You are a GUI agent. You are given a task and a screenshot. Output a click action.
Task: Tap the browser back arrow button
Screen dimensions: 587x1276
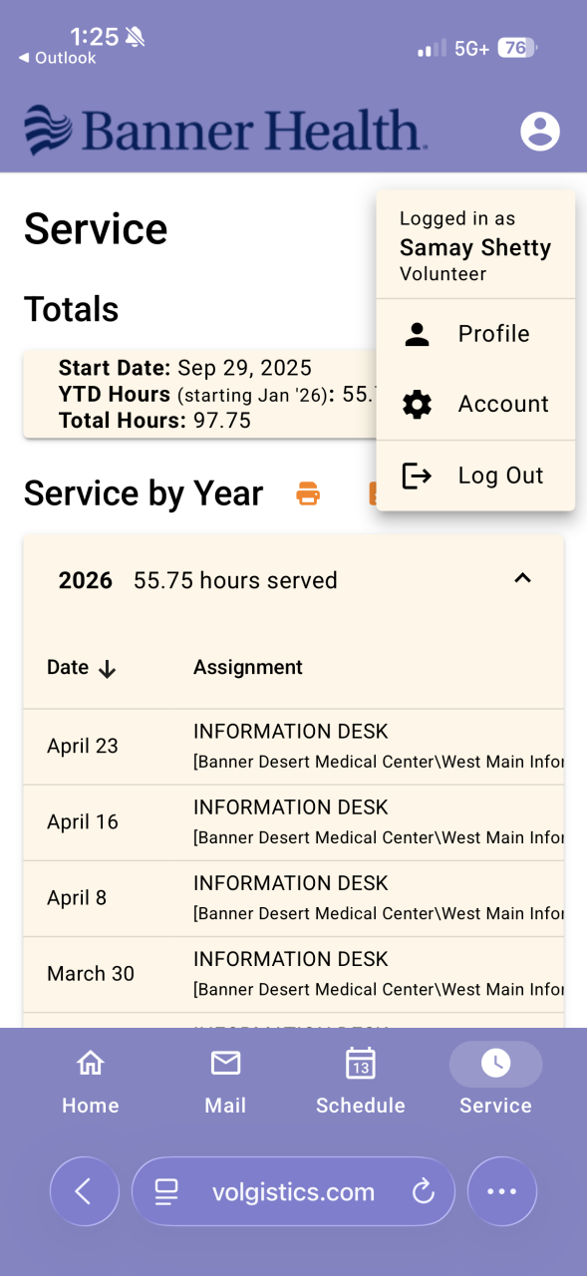pos(84,1191)
